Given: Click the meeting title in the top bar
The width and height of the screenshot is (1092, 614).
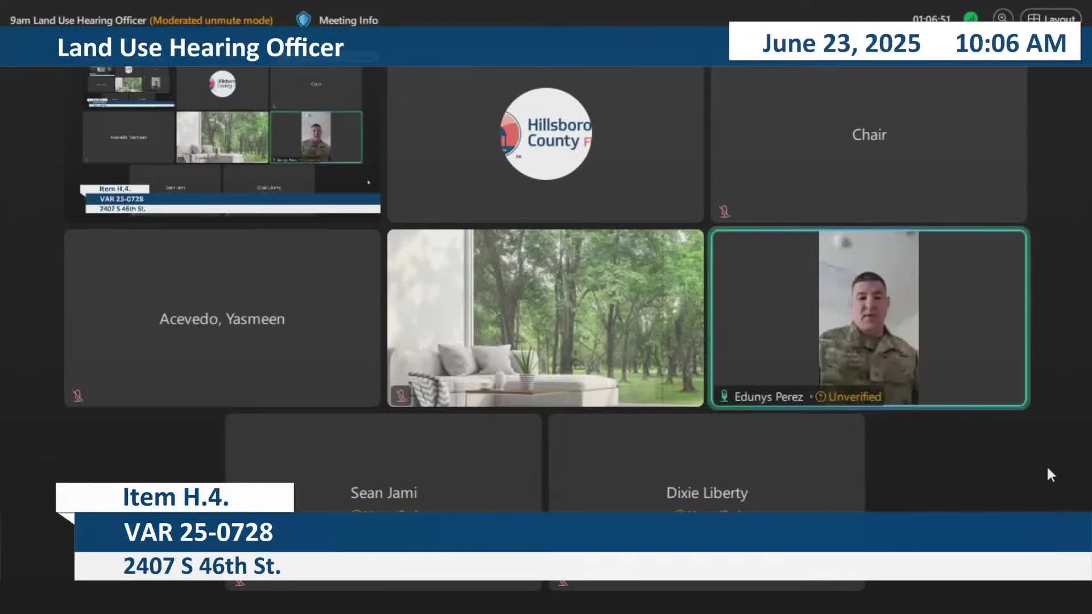Looking at the screenshot, I should 78,20.
